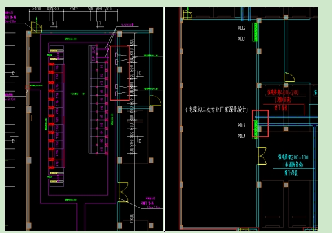Select the white cable trench design note text
The height and width of the screenshot is (233, 332).
(216, 110)
